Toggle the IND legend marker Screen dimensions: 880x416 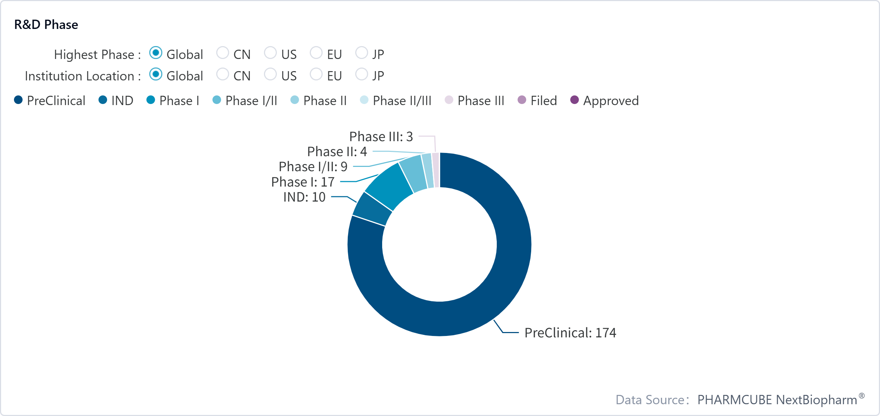point(103,100)
